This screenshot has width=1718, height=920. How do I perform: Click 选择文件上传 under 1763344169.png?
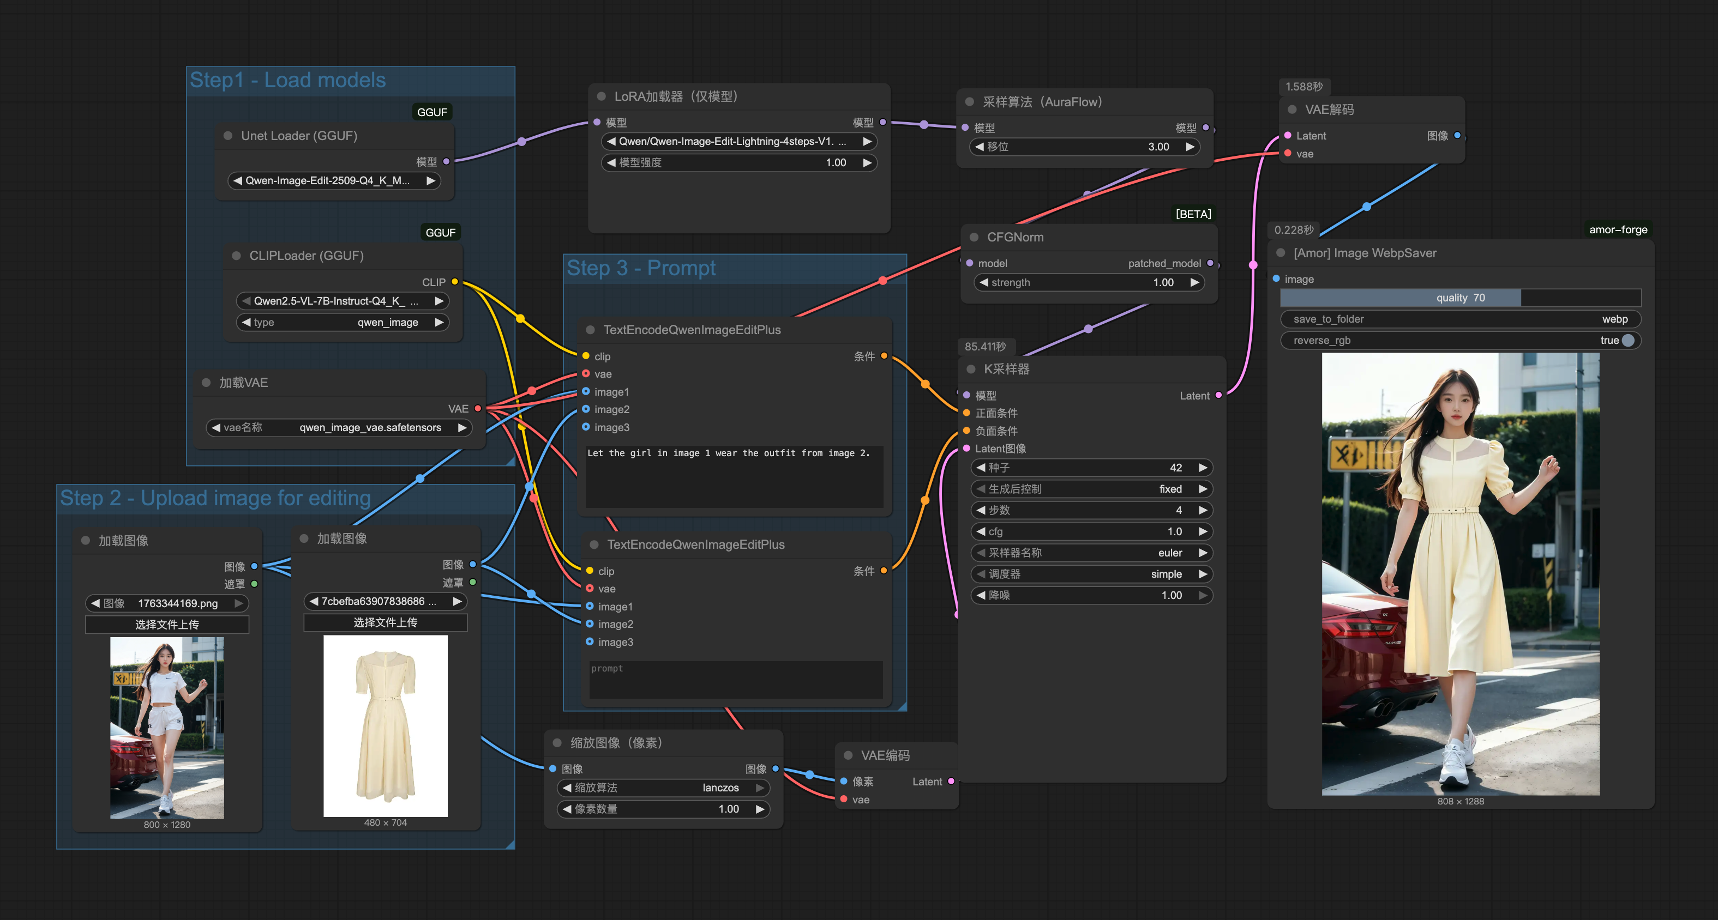pyautogui.click(x=167, y=624)
